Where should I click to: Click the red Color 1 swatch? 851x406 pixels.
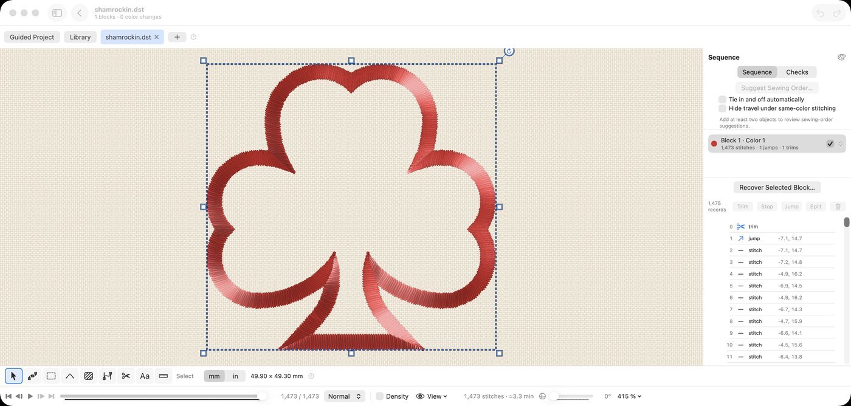point(714,144)
